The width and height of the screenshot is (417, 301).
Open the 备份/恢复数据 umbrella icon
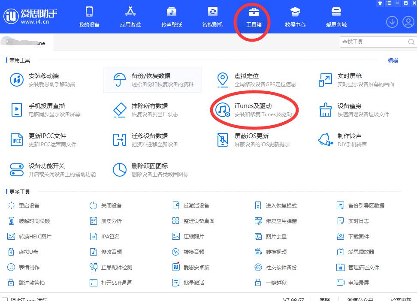119,80
